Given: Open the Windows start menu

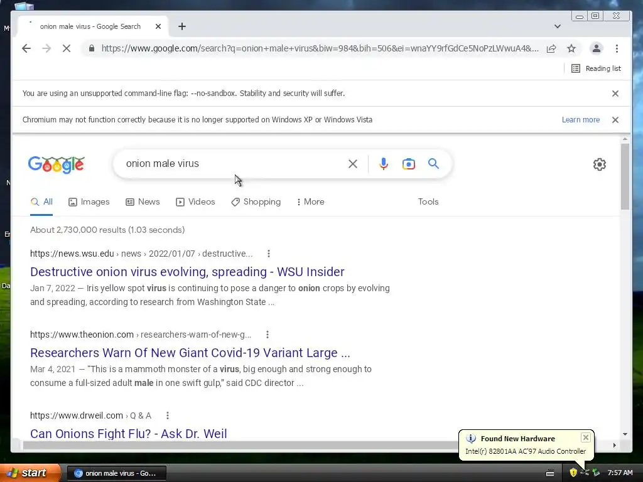Looking at the screenshot, I should coord(30,473).
